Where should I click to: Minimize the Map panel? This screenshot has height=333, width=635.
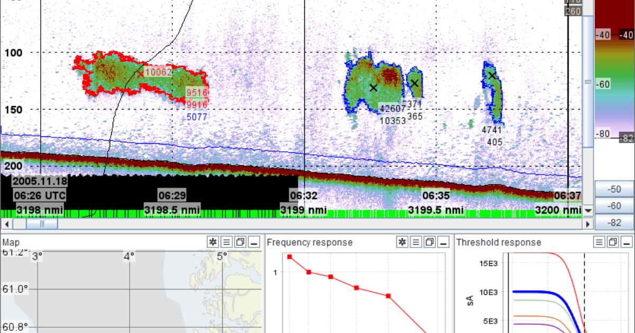pos(253,242)
